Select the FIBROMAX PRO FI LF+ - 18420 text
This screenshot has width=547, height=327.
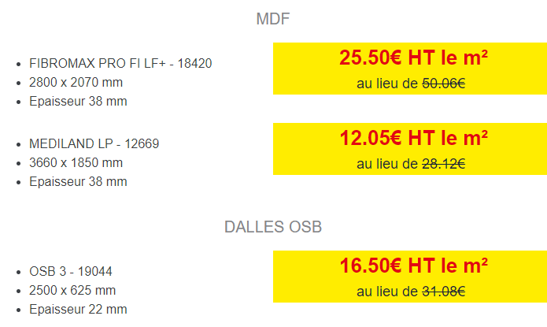click(120, 64)
